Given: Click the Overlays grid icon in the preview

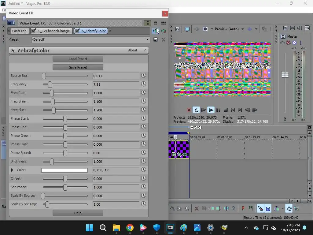Looking at the screenshot, I should point(249,29).
